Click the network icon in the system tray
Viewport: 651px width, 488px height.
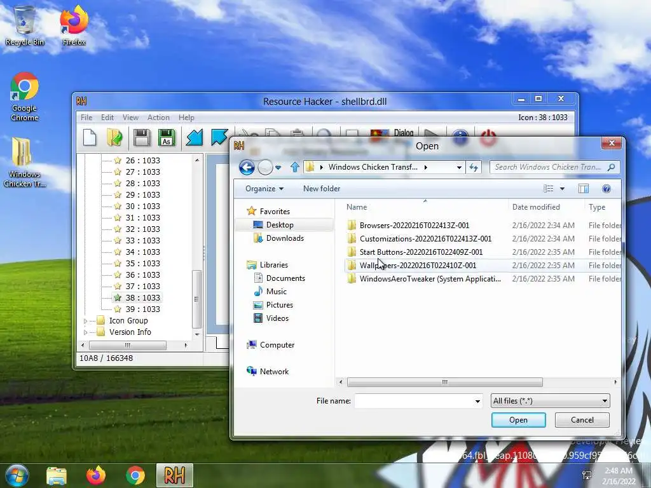587,475
